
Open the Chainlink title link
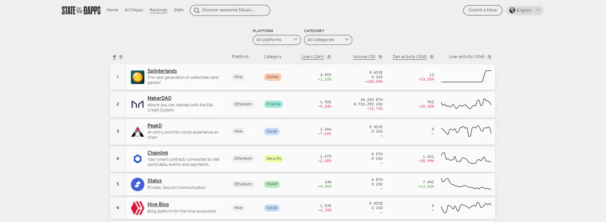[158, 153]
